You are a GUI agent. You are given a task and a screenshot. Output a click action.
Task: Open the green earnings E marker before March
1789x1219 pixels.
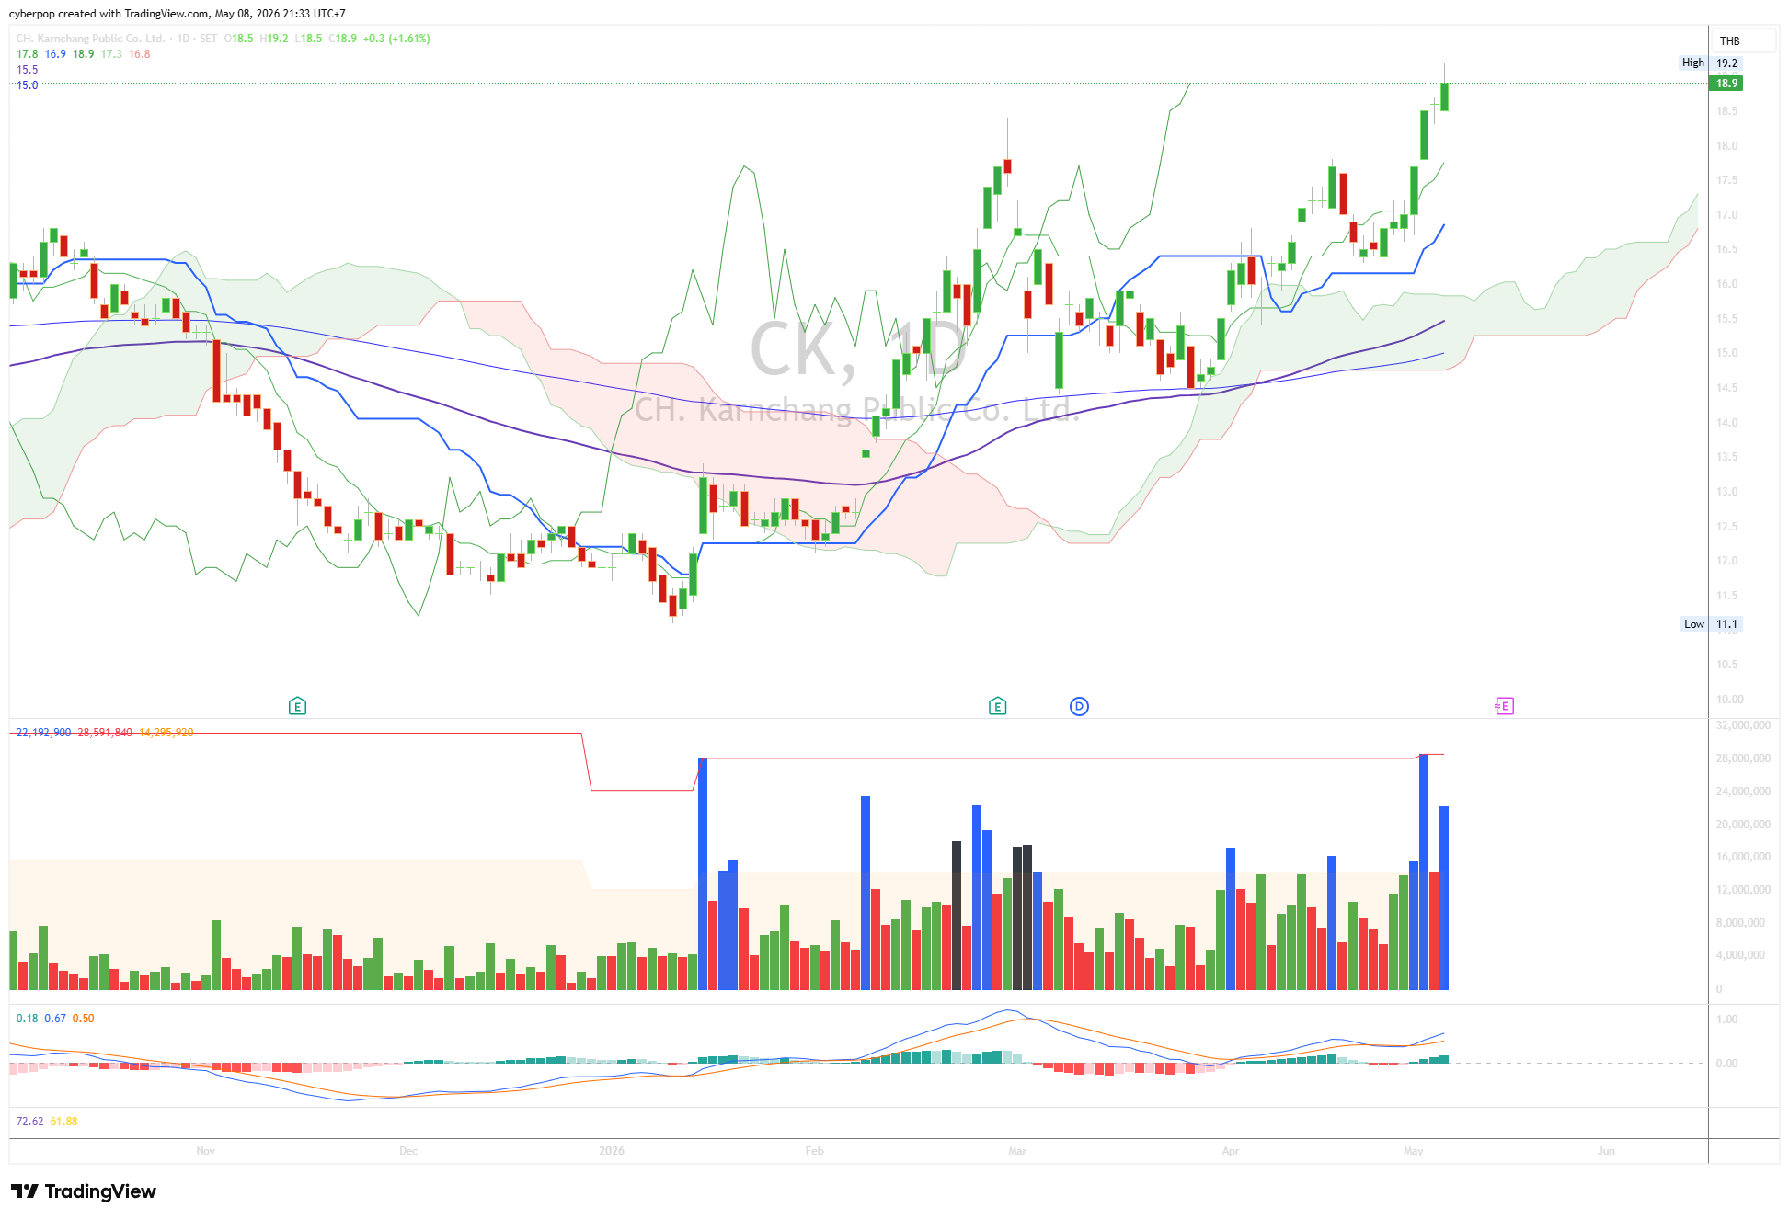click(x=997, y=706)
